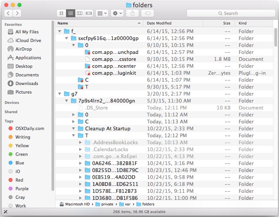Collapse the g7 folder

click(59, 94)
